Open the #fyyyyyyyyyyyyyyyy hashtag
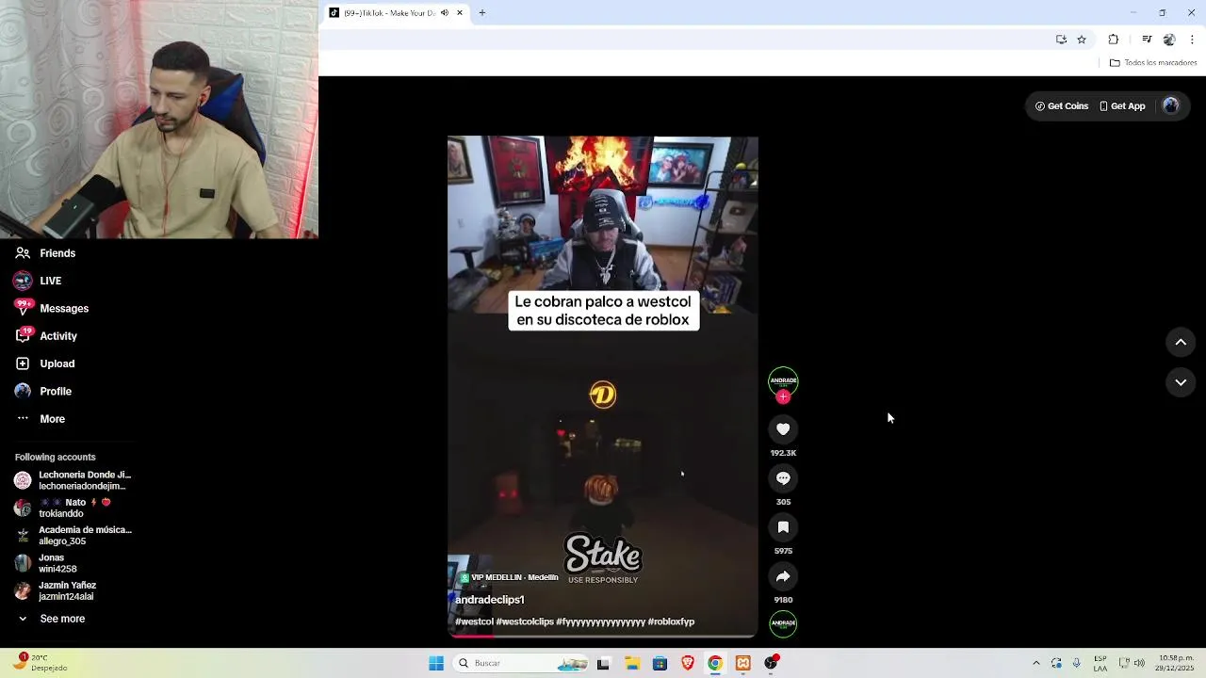This screenshot has width=1206, height=678. [601, 621]
